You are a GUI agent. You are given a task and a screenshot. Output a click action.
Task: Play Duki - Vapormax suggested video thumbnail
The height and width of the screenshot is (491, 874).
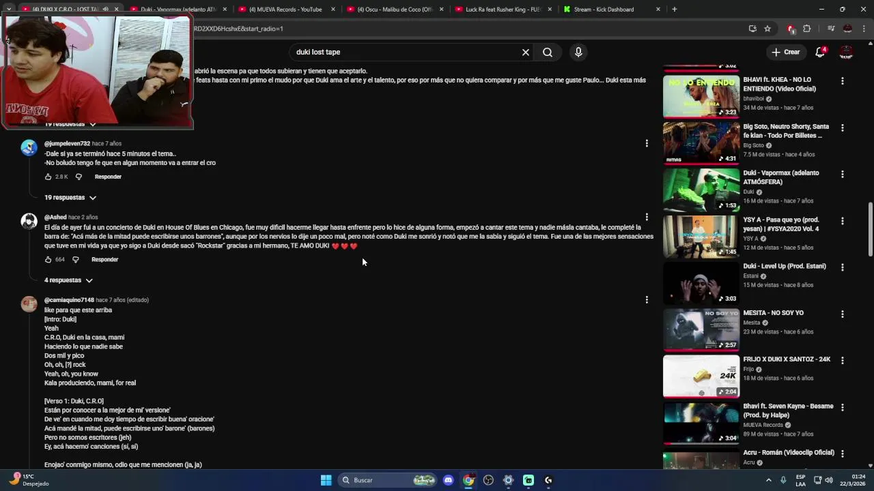click(701, 190)
